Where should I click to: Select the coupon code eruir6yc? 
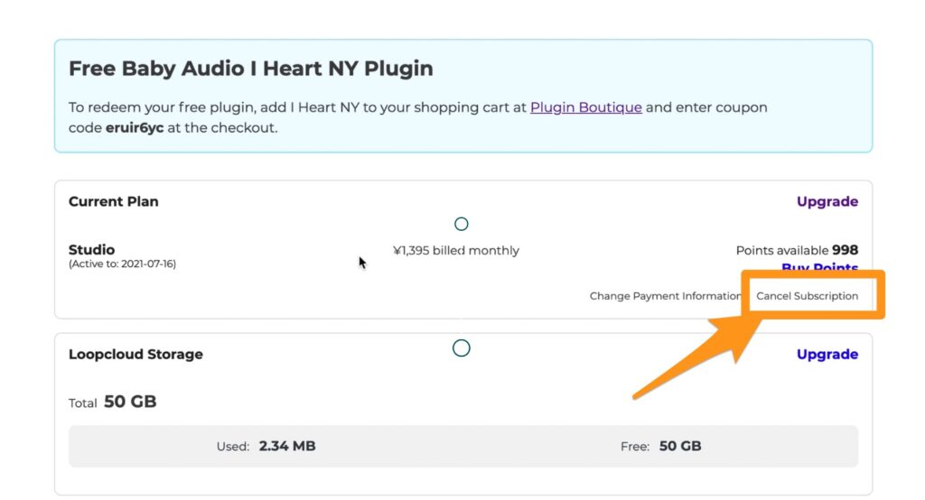135,128
